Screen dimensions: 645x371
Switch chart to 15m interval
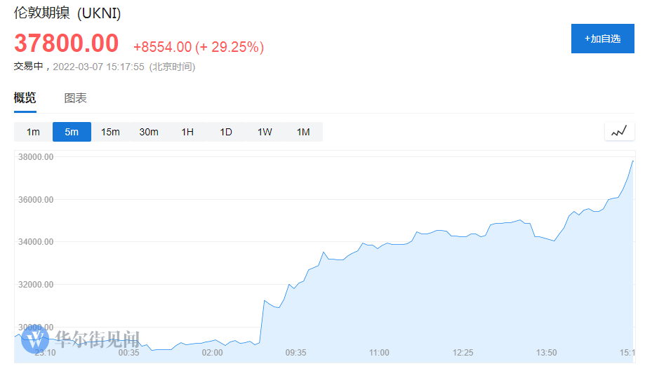(110, 132)
